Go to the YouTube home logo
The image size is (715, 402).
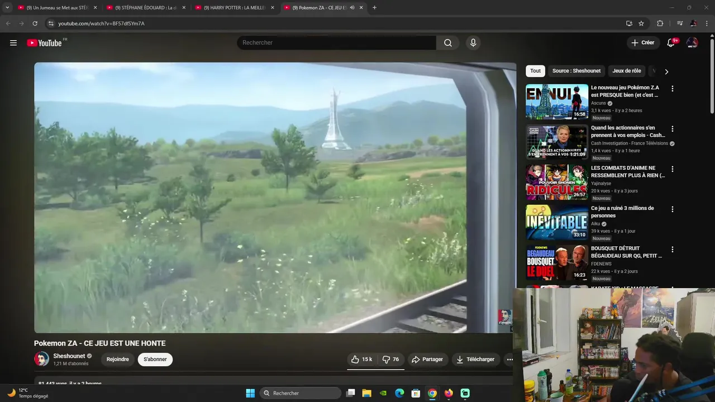(x=44, y=43)
